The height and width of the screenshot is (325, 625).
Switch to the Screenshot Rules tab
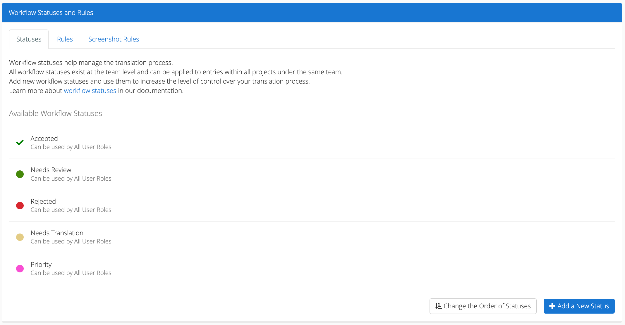(x=114, y=39)
